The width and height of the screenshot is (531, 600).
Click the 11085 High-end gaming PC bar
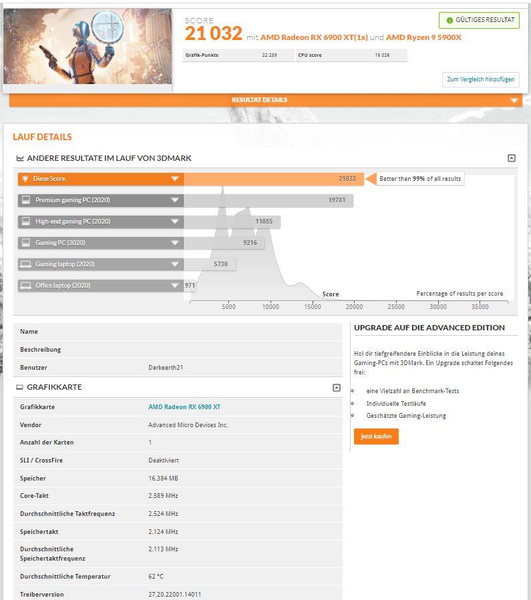point(232,222)
